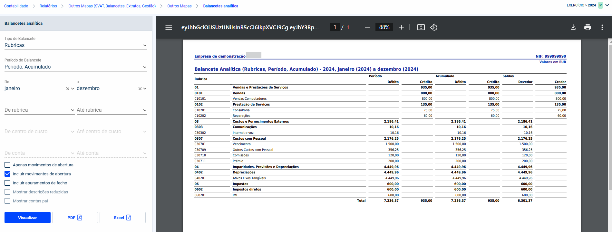Print the balancete report
The image size is (612, 232).
(x=588, y=27)
